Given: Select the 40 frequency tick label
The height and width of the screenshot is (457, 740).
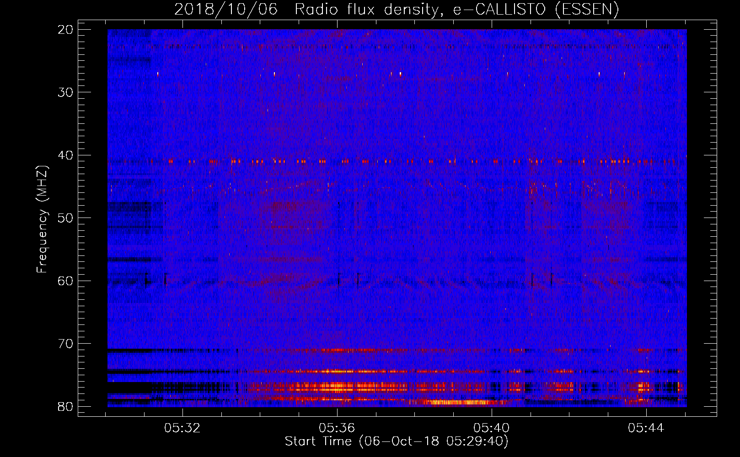Looking at the screenshot, I should pyautogui.click(x=65, y=155).
